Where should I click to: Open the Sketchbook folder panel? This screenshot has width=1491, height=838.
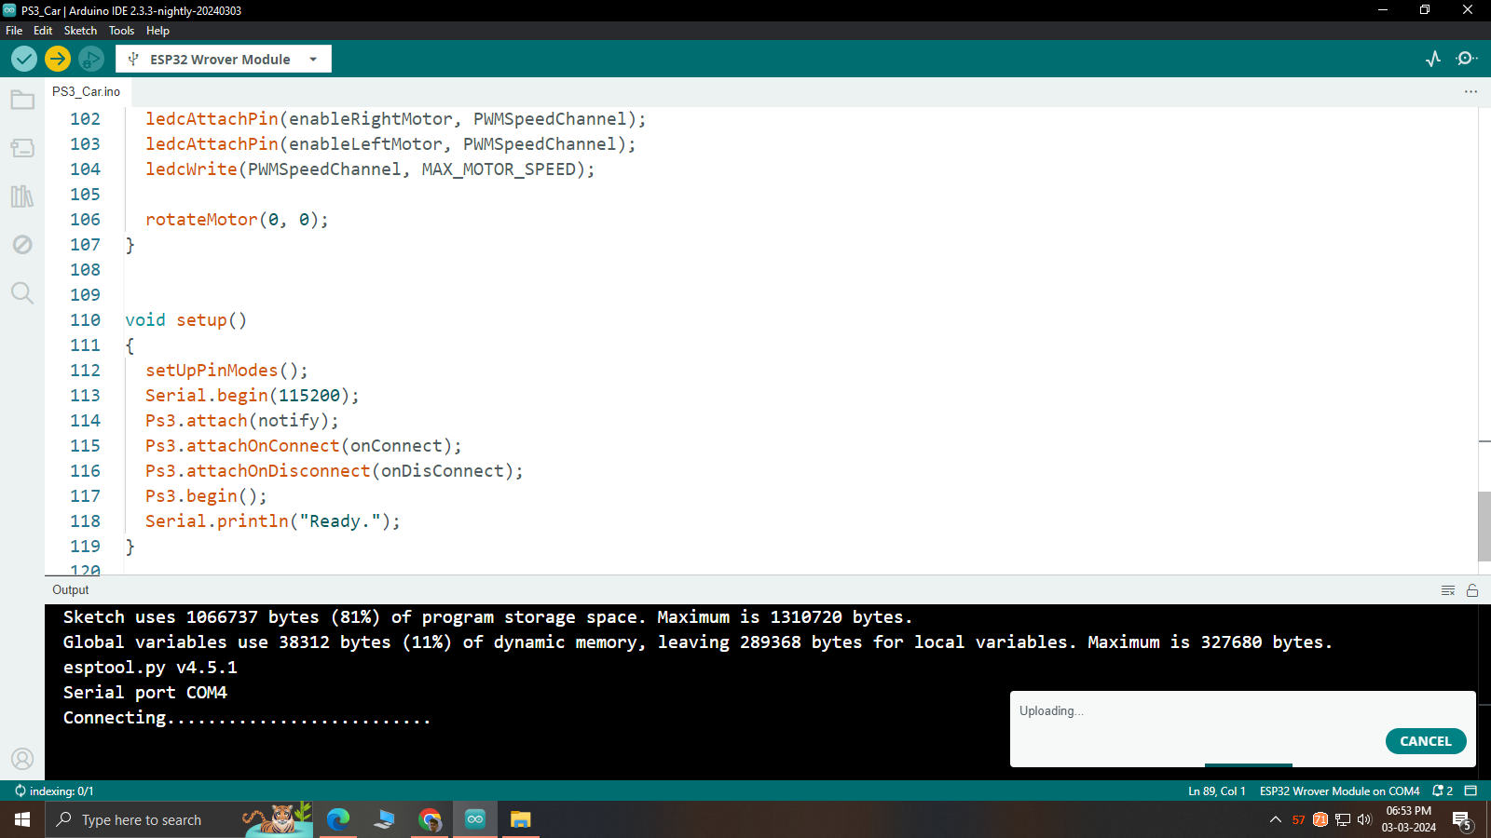(22, 100)
